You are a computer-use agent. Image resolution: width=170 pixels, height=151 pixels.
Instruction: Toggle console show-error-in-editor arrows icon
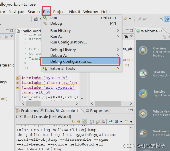click(85, 122)
